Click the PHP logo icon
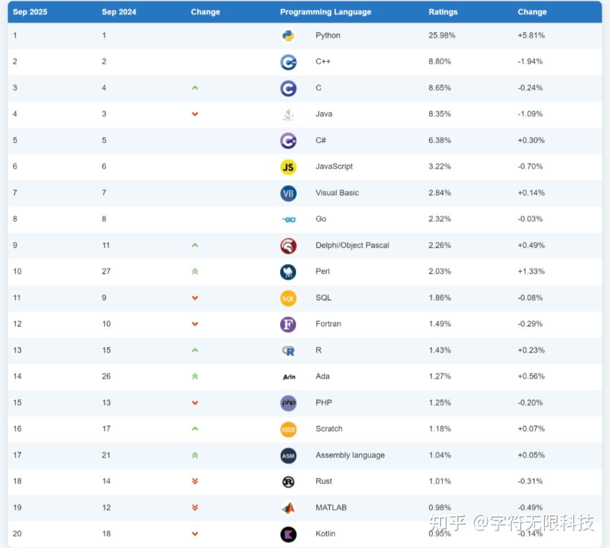Screen dimensions: 610x548 [x=288, y=403]
